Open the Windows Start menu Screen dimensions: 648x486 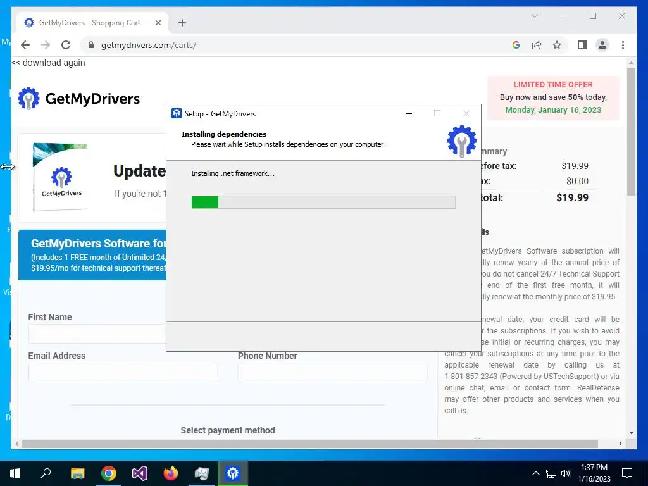click(x=15, y=473)
